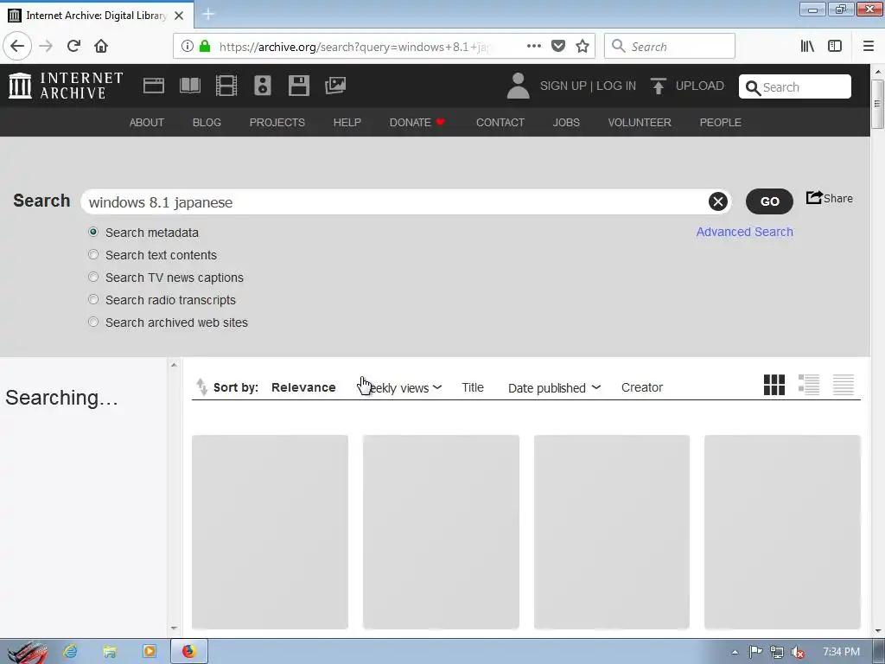The height and width of the screenshot is (664, 885).
Task: Click the Internet Archive logo
Action: click(66, 86)
